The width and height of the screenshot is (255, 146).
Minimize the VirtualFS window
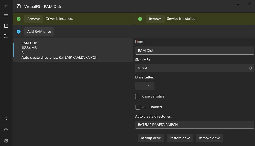[226, 3]
